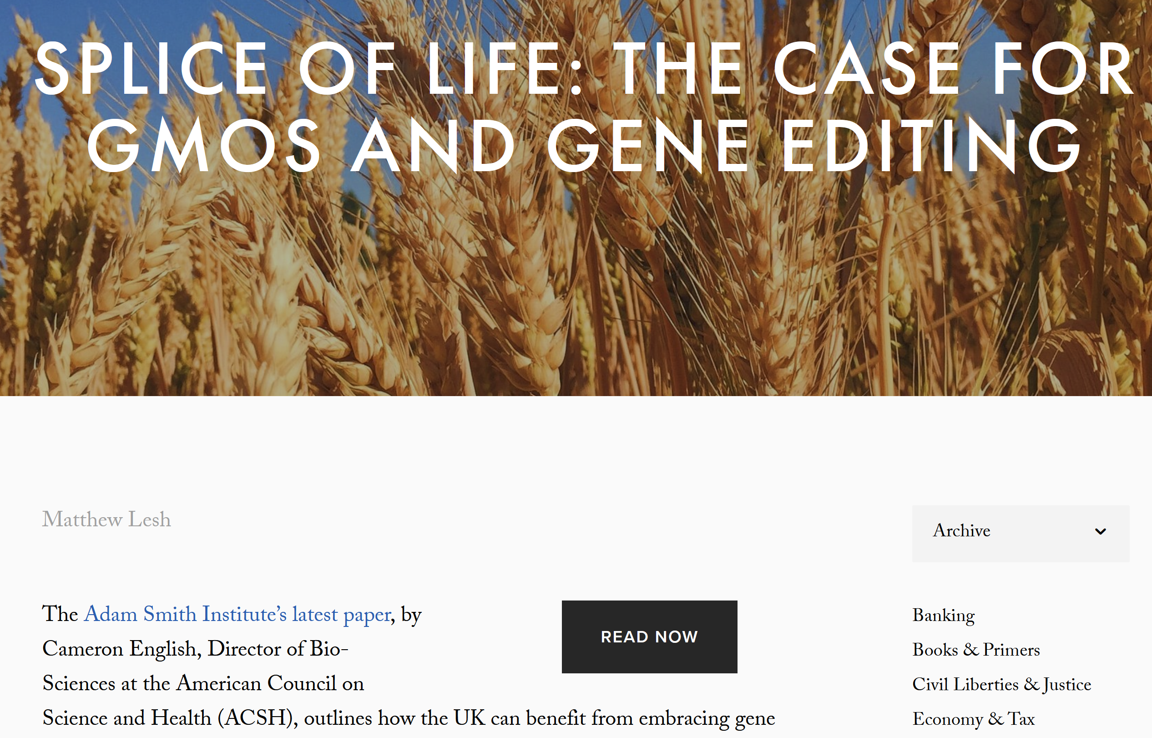Open the Adam Smith Institute's latest paper link
The height and width of the screenshot is (738, 1152).
coord(237,614)
